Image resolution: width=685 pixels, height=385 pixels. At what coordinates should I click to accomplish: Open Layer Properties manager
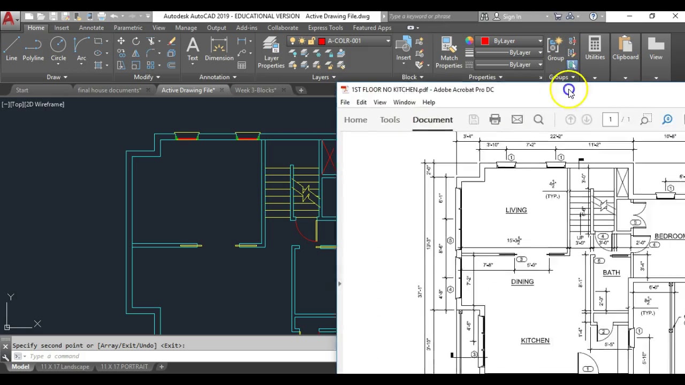271,52
